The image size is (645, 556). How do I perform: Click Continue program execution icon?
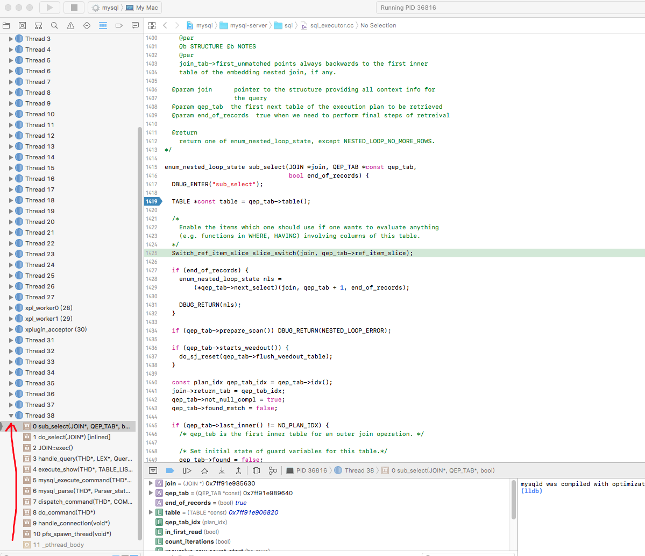[x=187, y=470]
